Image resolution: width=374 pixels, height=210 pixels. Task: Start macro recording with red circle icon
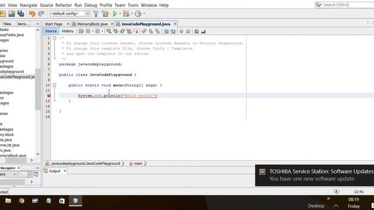[182, 31]
